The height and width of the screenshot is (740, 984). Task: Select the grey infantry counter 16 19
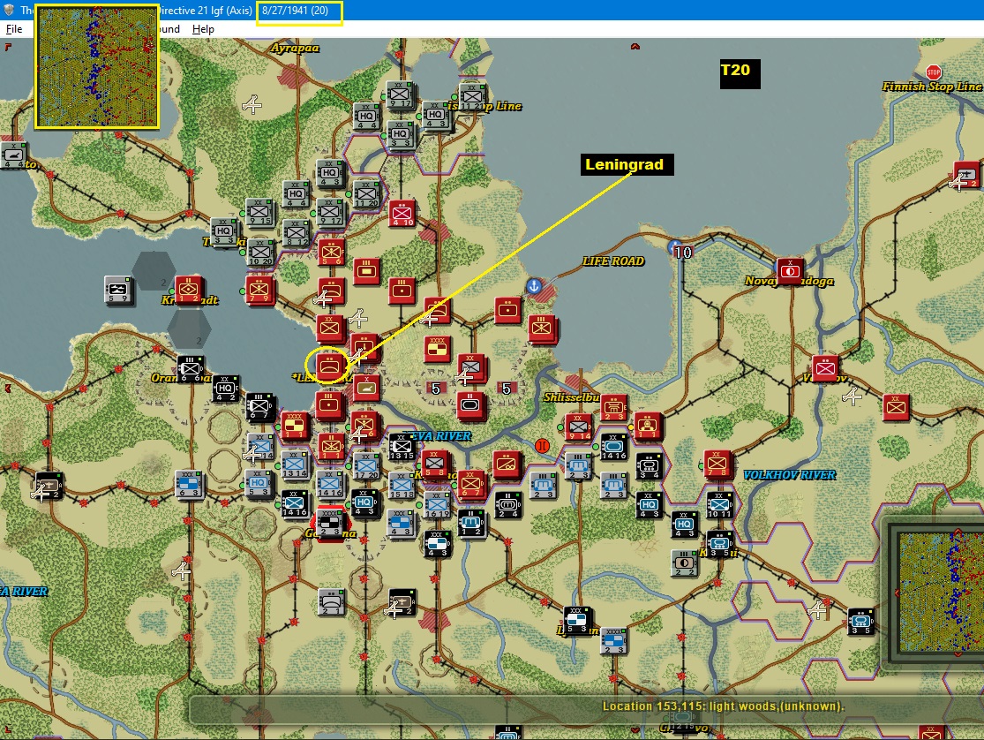[437, 505]
